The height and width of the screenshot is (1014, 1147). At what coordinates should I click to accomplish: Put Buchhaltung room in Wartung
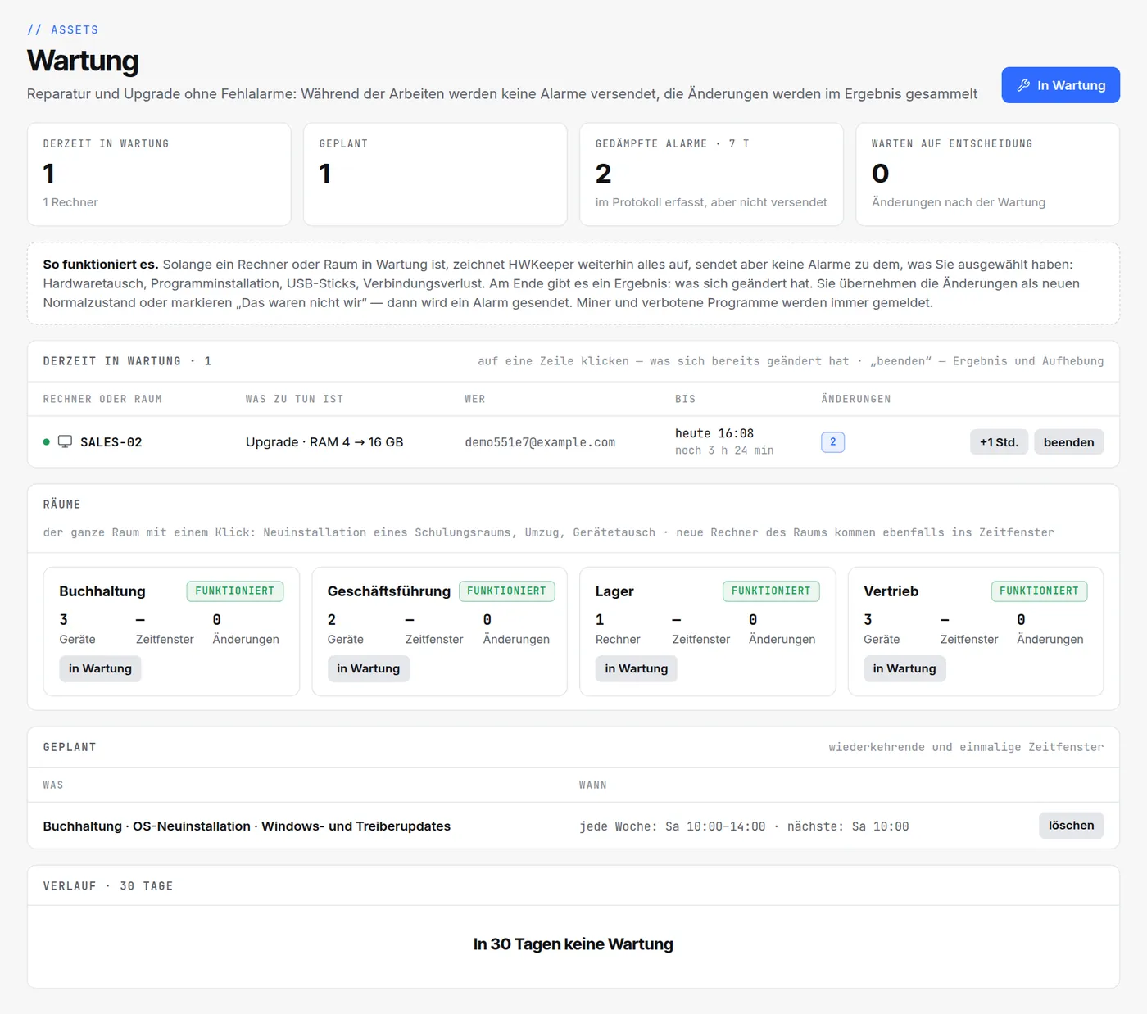point(100,668)
